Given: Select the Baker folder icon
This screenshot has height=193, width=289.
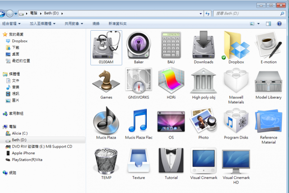Looking at the screenshot, I should 139,45.
